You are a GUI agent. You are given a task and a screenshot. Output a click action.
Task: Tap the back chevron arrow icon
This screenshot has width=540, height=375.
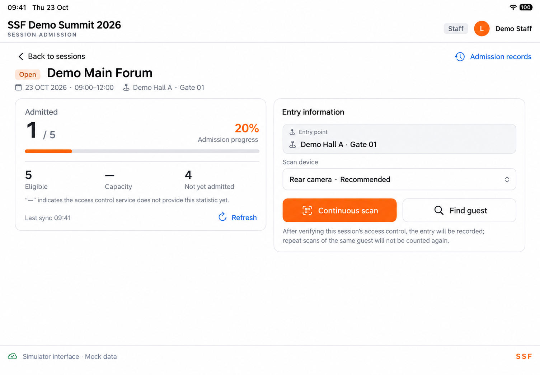[x=21, y=56]
